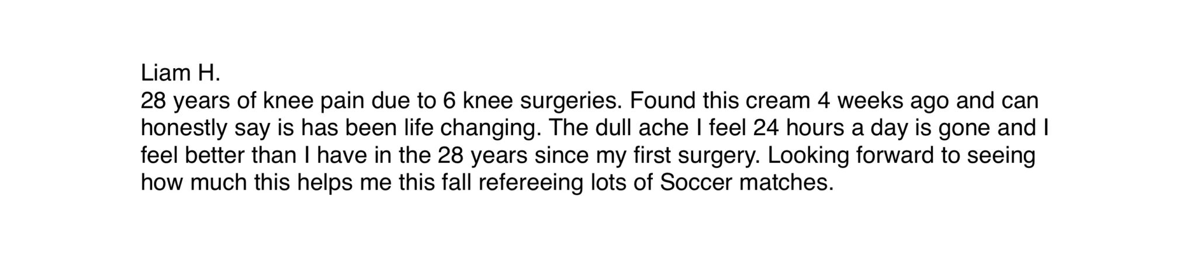
Task: Click the reviewer name Liam H.
Action: pos(181,73)
